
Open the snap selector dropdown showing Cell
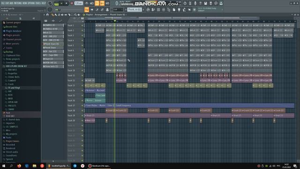pos(118,9)
